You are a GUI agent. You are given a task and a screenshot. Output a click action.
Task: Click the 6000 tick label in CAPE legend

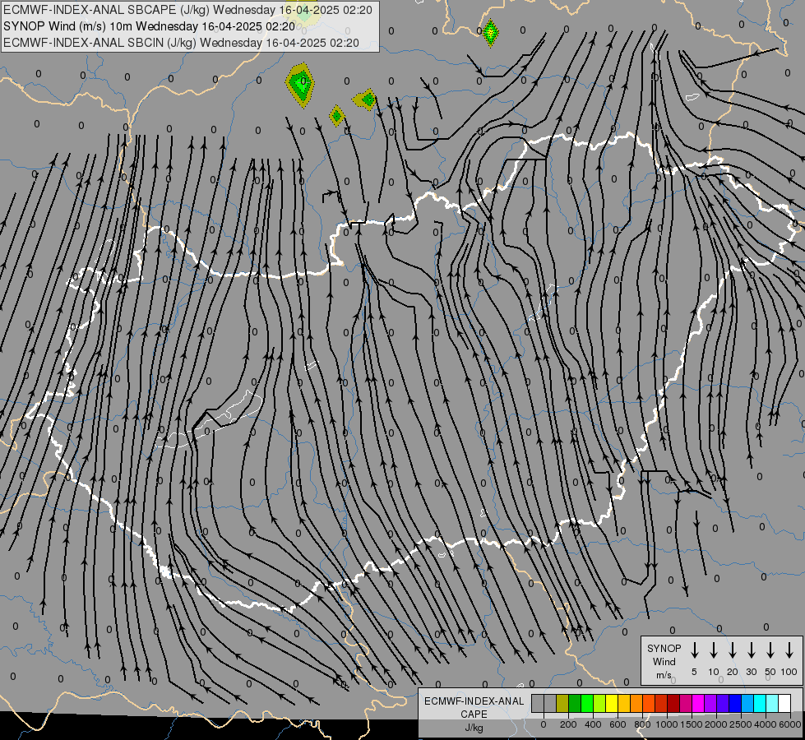tap(789, 724)
